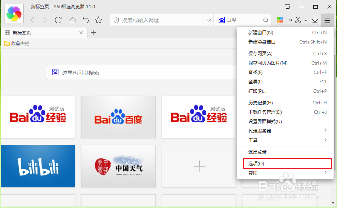Click the shield icon in address bar
This screenshot has width=337, height=208.
[116, 20]
